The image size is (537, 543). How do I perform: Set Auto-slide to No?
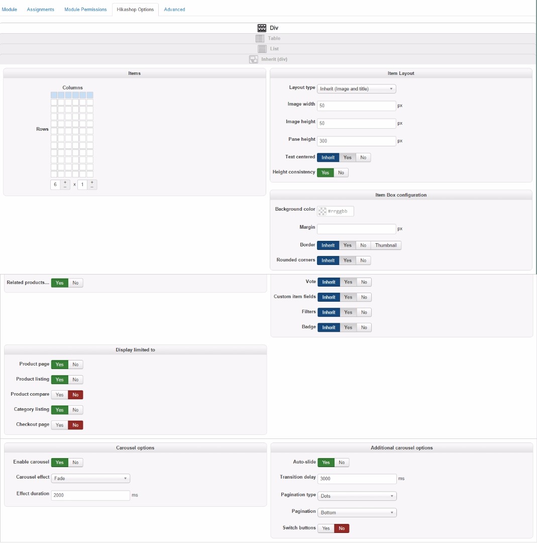[342, 463]
